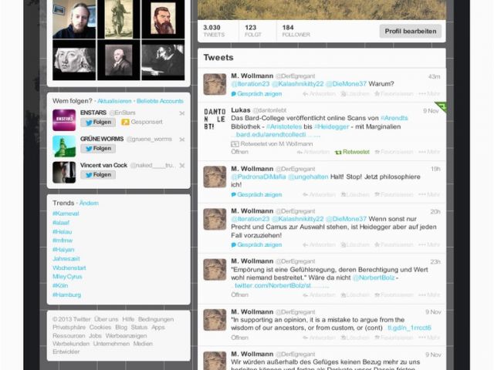Open the Wochenstart trend
494x370 pixels.
point(69,267)
